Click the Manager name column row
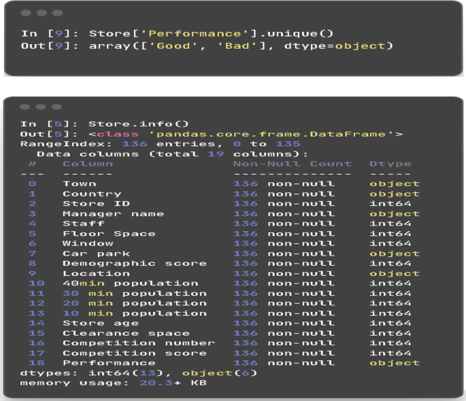The width and height of the screenshot is (466, 401). (113, 213)
